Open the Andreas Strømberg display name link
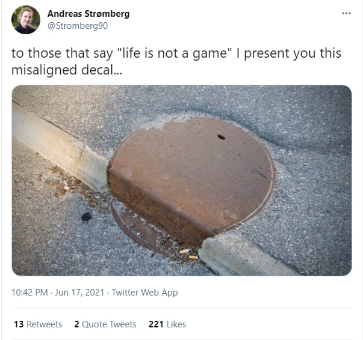363x340 pixels. (88, 14)
